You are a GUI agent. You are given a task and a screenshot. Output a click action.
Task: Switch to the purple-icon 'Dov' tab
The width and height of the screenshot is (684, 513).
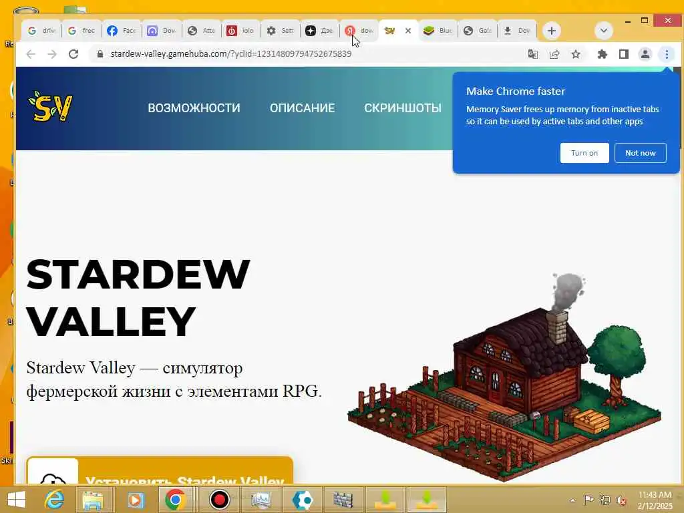tap(162, 31)
